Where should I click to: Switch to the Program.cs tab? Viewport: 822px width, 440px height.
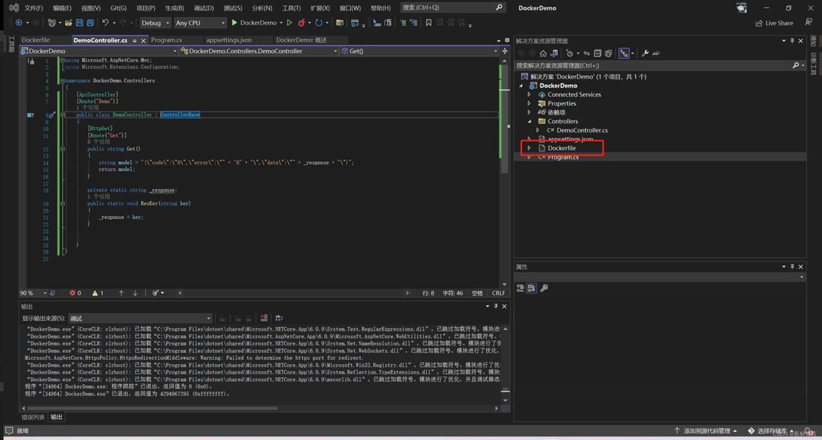coord(166,40)
